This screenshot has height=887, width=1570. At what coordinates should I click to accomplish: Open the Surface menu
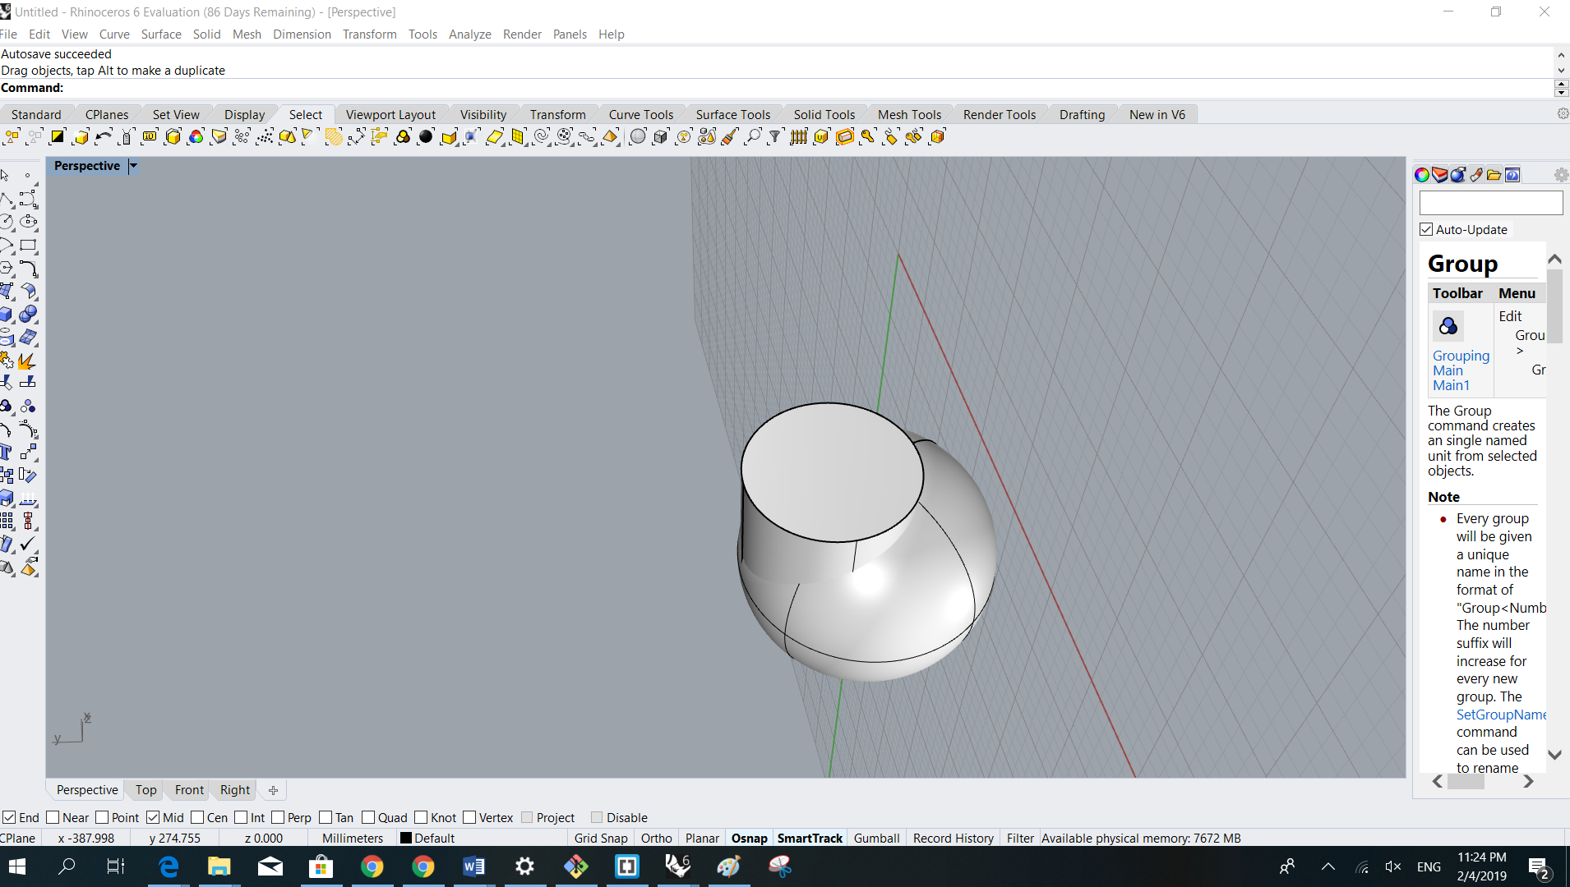point(161,34)
